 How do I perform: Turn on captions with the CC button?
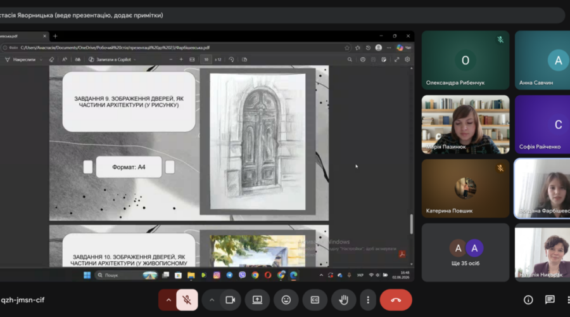pos(315,300)
